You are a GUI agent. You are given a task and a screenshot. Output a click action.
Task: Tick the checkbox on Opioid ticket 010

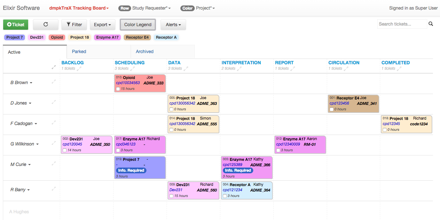click(x=118, y=89)
